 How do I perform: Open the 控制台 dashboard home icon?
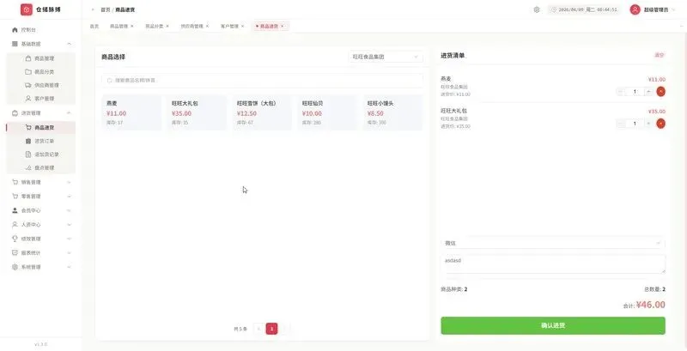click(x=15, y=30)
